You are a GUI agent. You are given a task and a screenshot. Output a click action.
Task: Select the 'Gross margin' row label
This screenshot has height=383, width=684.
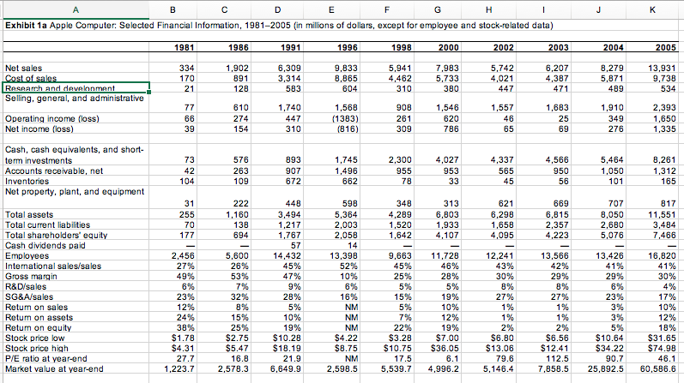click(31, 276)
